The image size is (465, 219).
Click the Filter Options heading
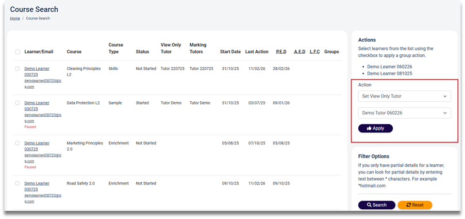pos(374,156)
